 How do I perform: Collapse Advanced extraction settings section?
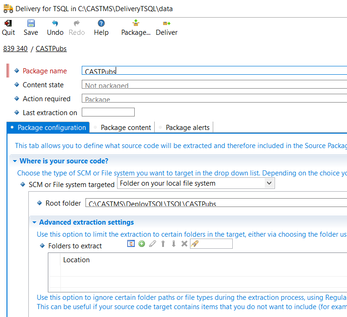pyautogui.click(x=33, y=222)
